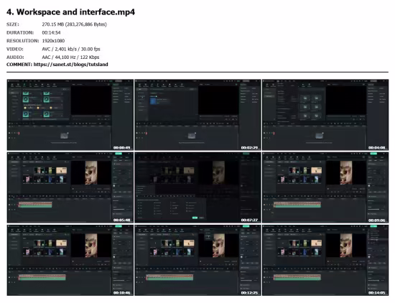This screenshot has height=303, width=395.
Task: Select the audio info 'AAC / 44,100 Hz / 122 Kbps'
Action: [x=70, y=57]
